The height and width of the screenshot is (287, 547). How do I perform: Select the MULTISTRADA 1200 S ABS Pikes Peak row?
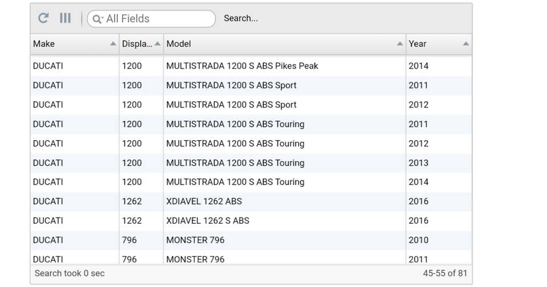(242, 66)
